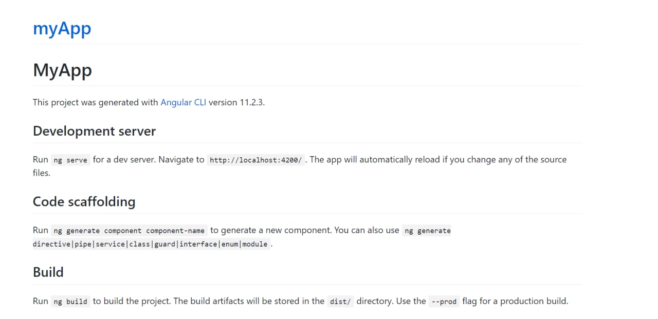Click the directive|pipe|service|class code snippet
Viewport: 658px width, 319px height.
151,244
